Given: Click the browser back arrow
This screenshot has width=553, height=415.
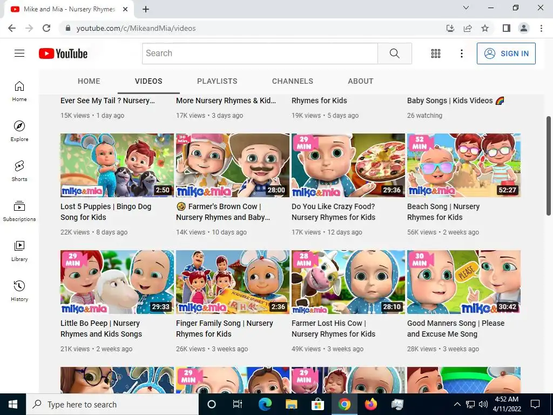Looking at the screenshot, I should point(12,28).
